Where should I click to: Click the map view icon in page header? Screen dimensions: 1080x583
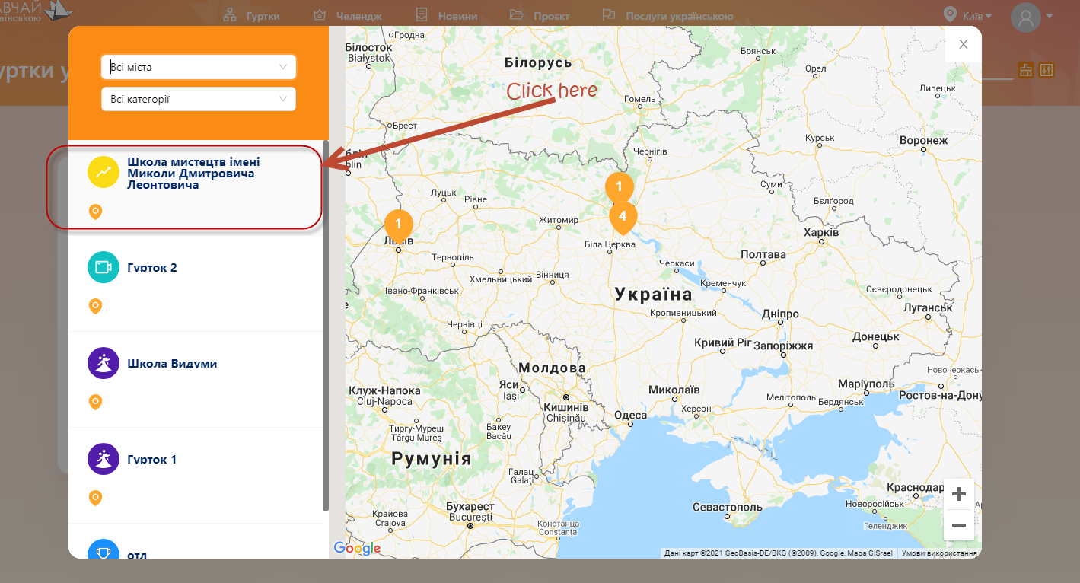(1025, 70)
